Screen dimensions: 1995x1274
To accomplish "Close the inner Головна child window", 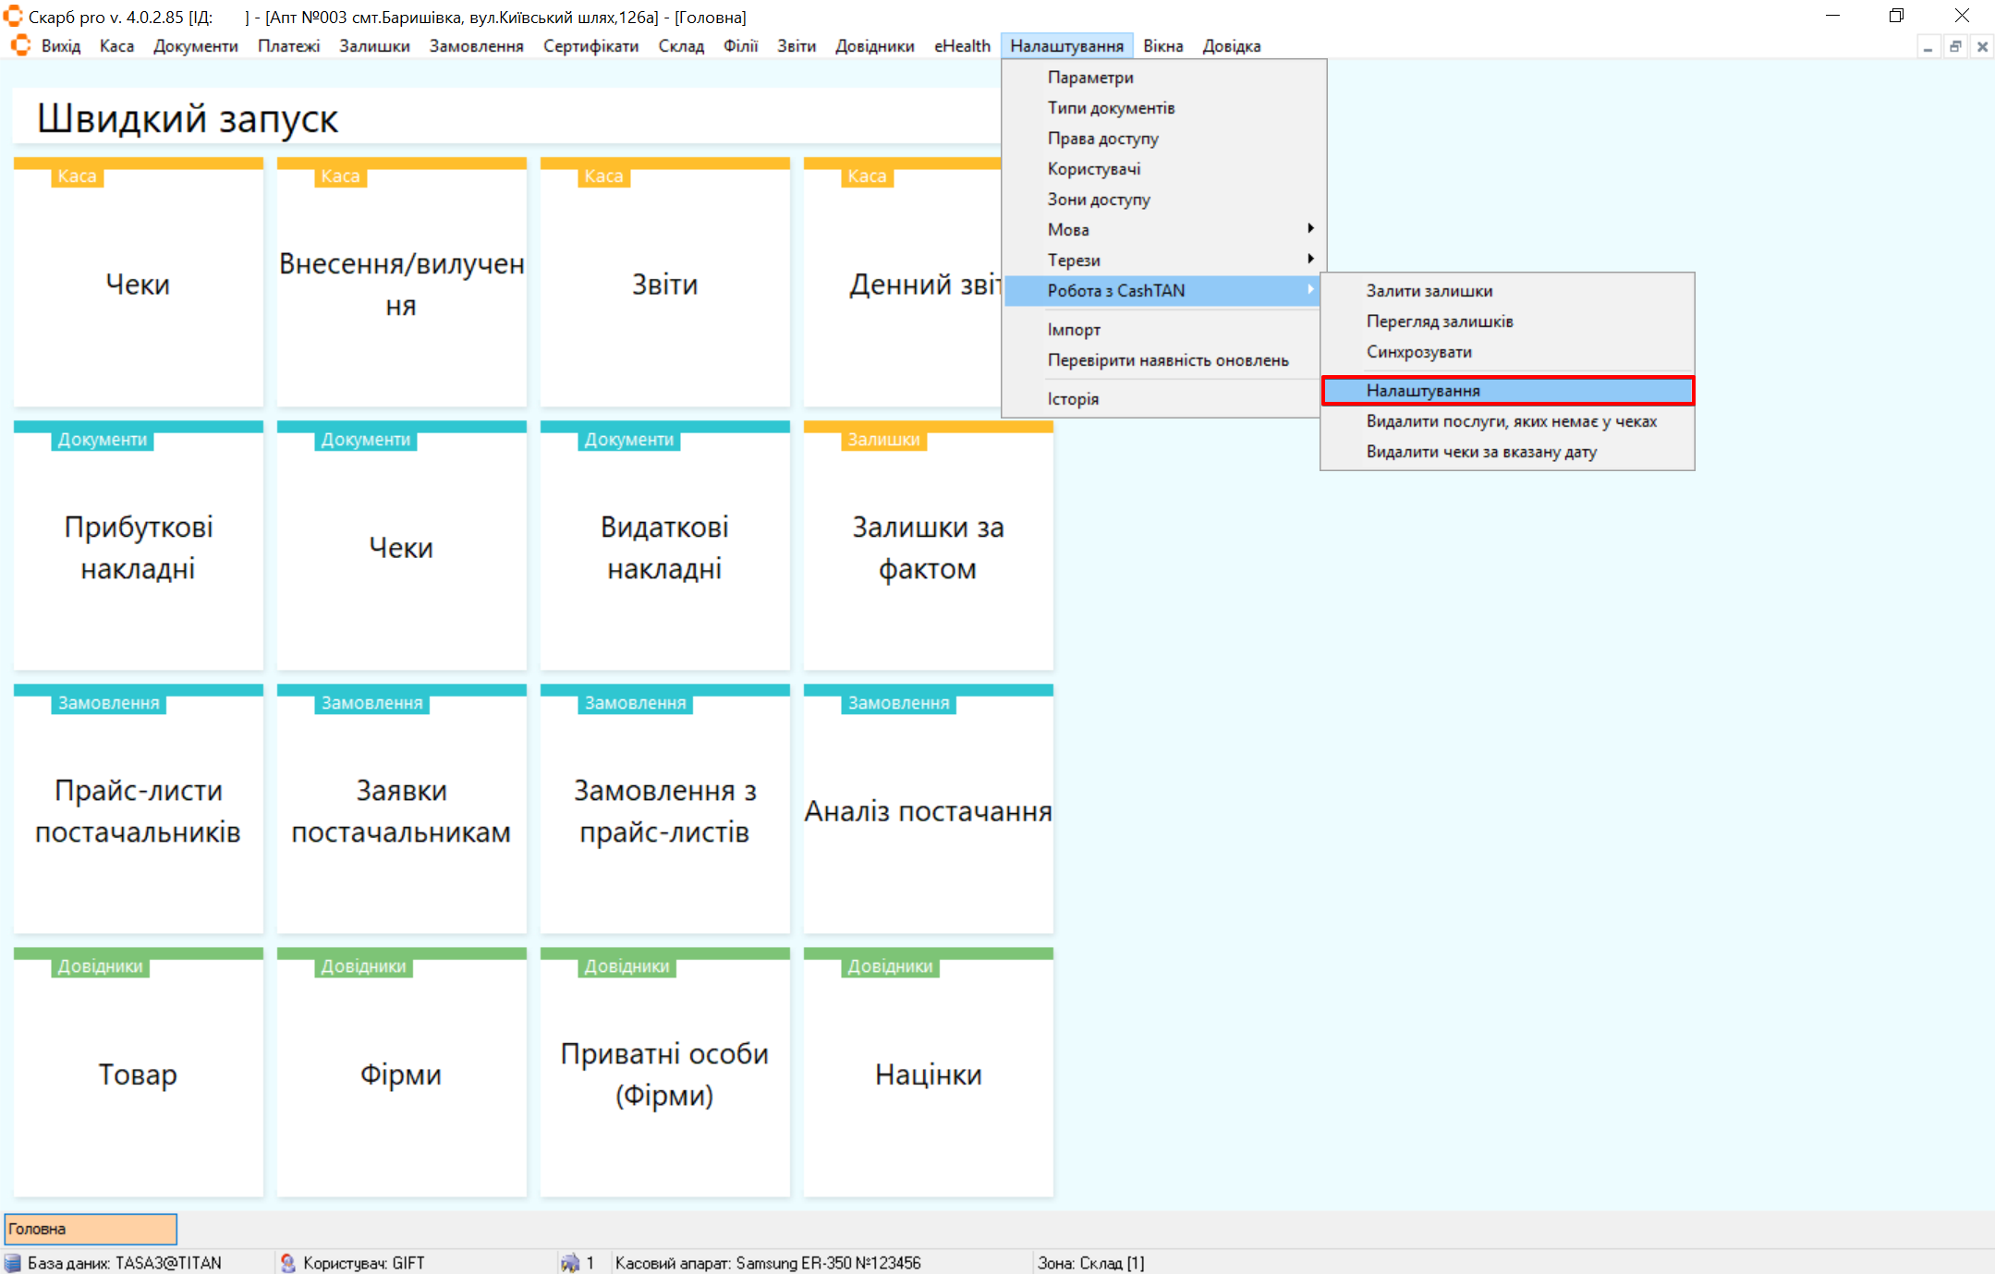I will point(1982,46).
